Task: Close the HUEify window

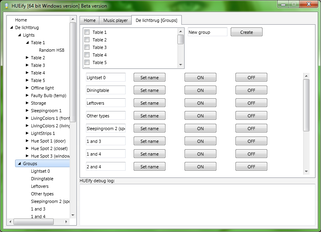Action: pyautogui.click(x=309, y=4)
